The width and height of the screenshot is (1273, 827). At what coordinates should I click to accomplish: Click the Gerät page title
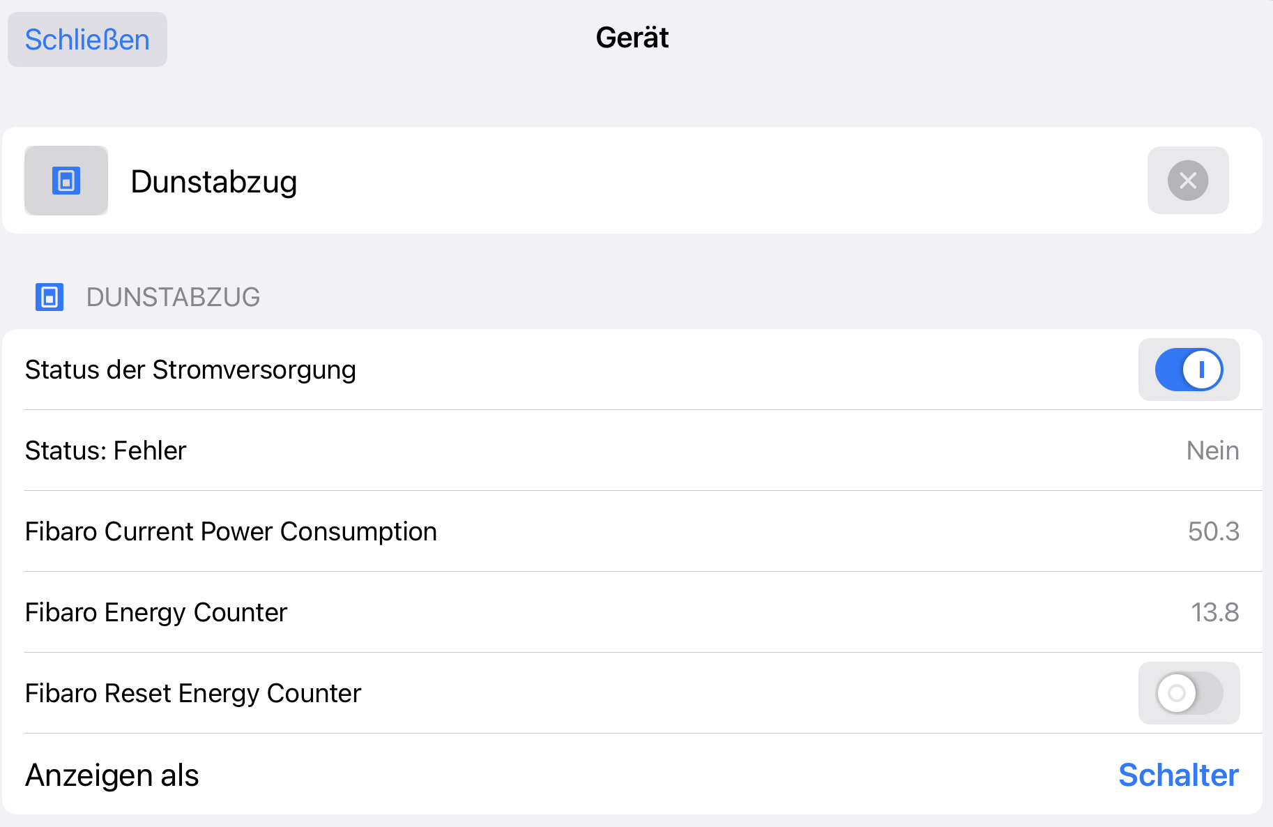click(x=632, y=38)
